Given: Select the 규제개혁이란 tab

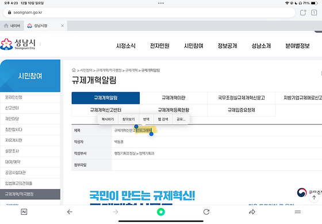Looking at the screenshot, I should (x=174, y=98).
